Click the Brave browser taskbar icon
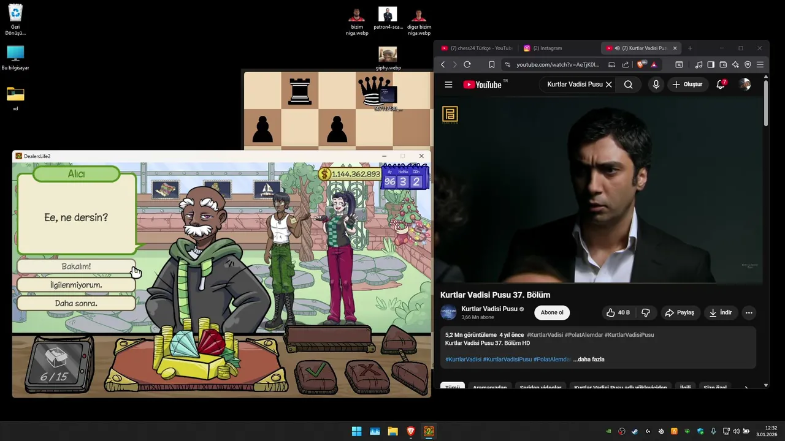This screenshot has height=441, width=785. tap(411, 431)
